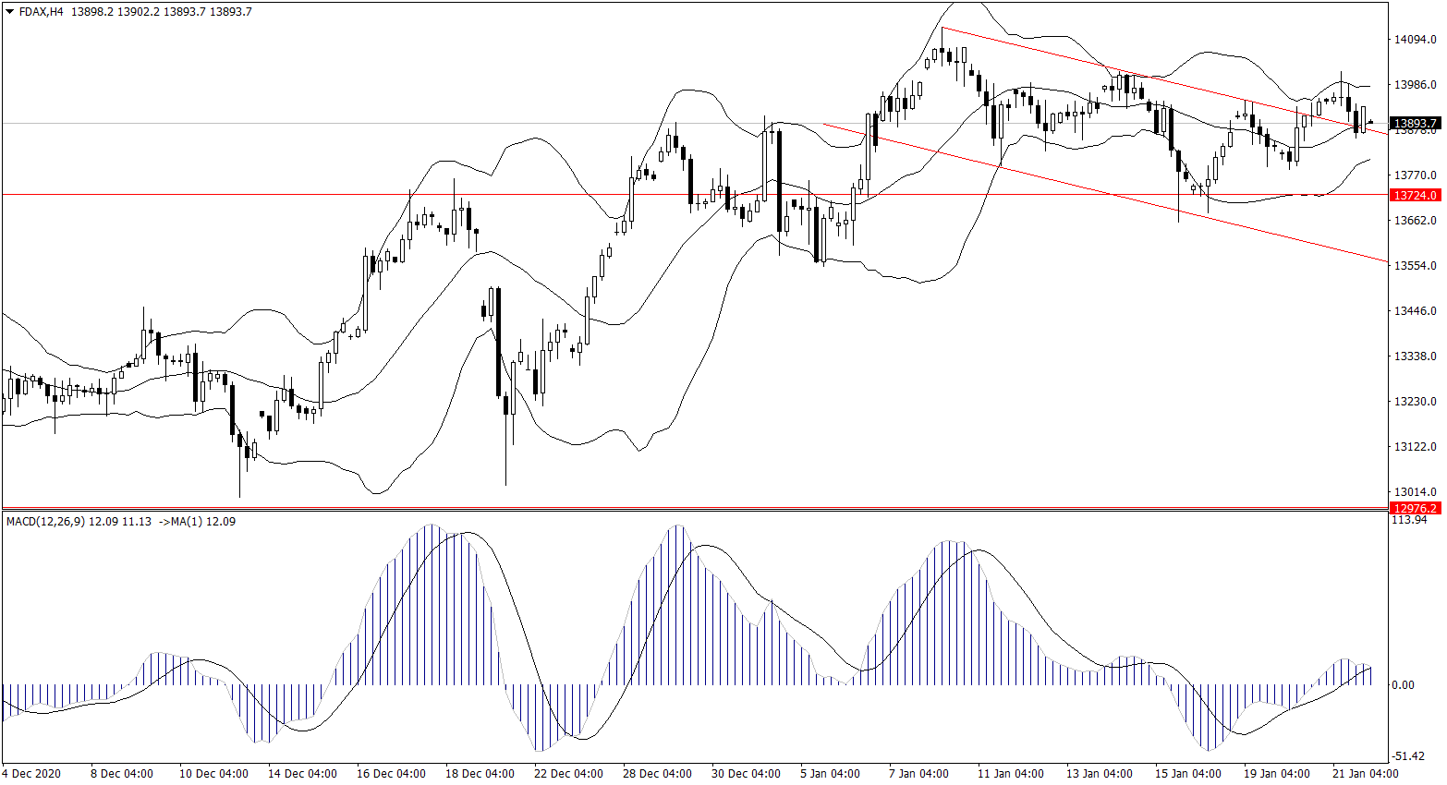The width and height of the screenshot is (1447, 785).
Task: Click the MACD(12,26,9) indicator label
Action: 45,522
